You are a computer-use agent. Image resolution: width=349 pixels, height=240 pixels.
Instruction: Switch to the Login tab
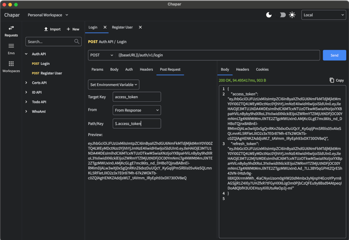click(x=93, y=27)
